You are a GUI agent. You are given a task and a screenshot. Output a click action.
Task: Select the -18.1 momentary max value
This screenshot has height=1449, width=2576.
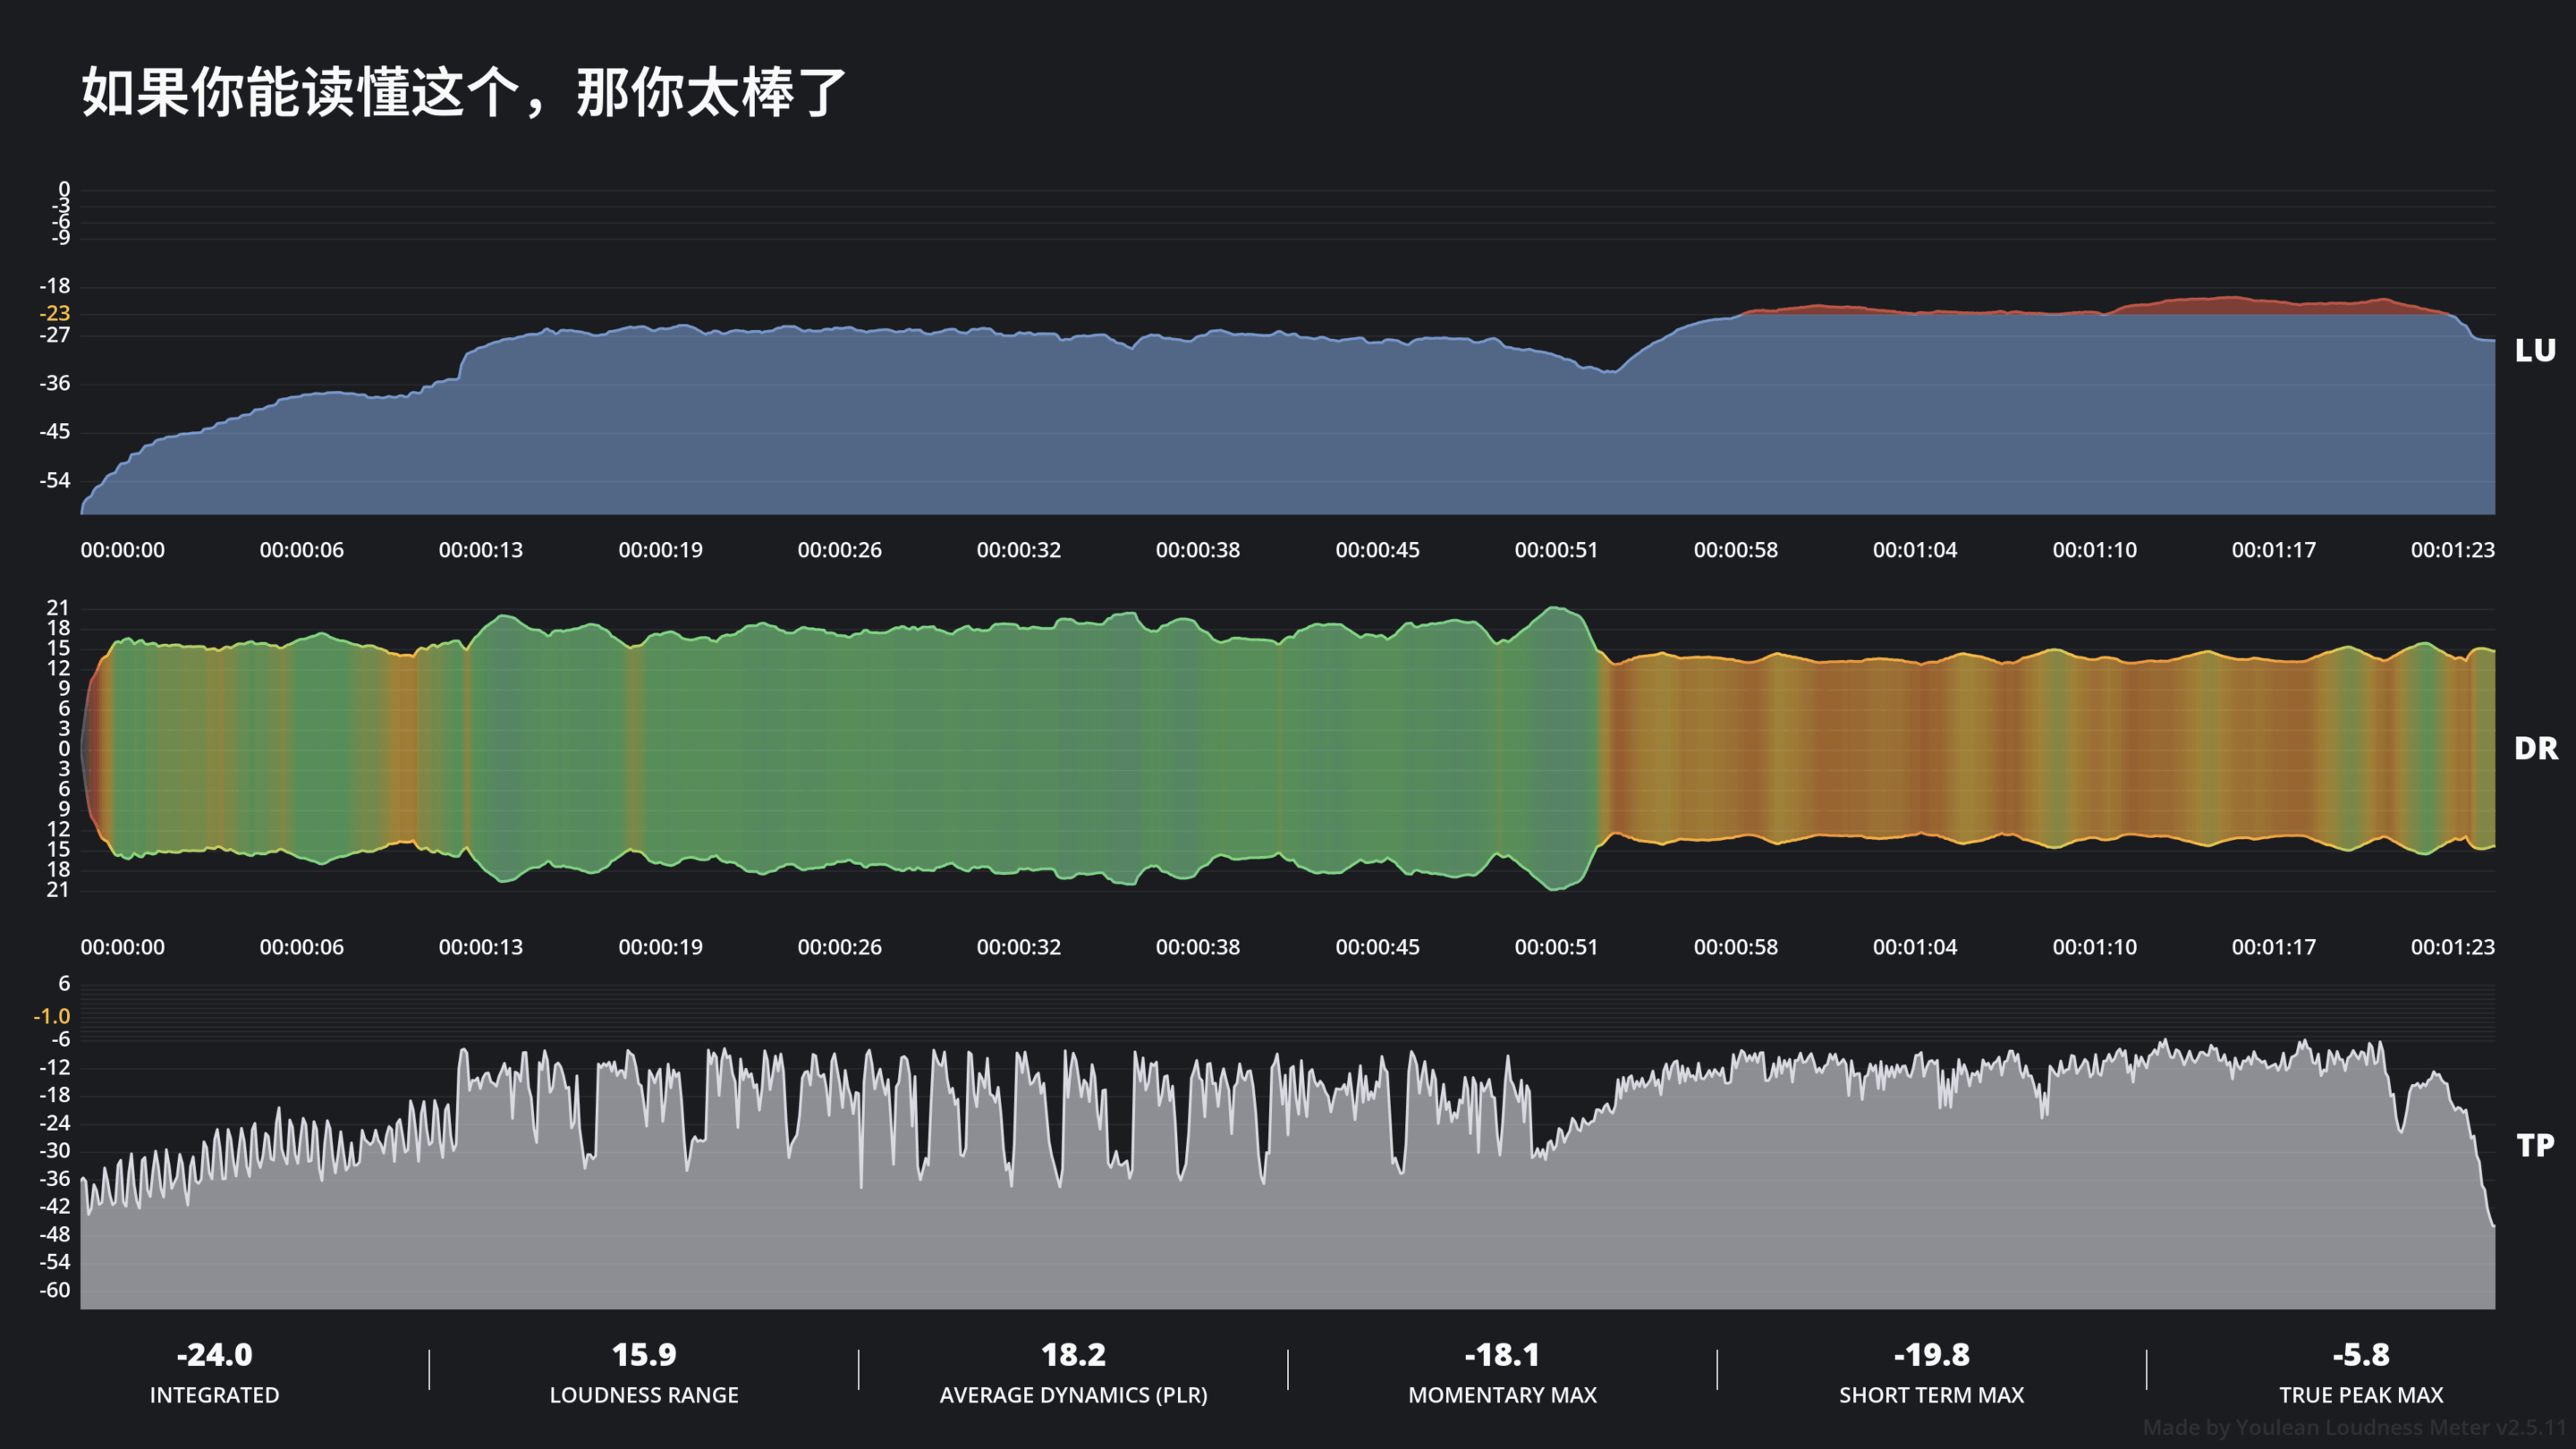1502,1355
